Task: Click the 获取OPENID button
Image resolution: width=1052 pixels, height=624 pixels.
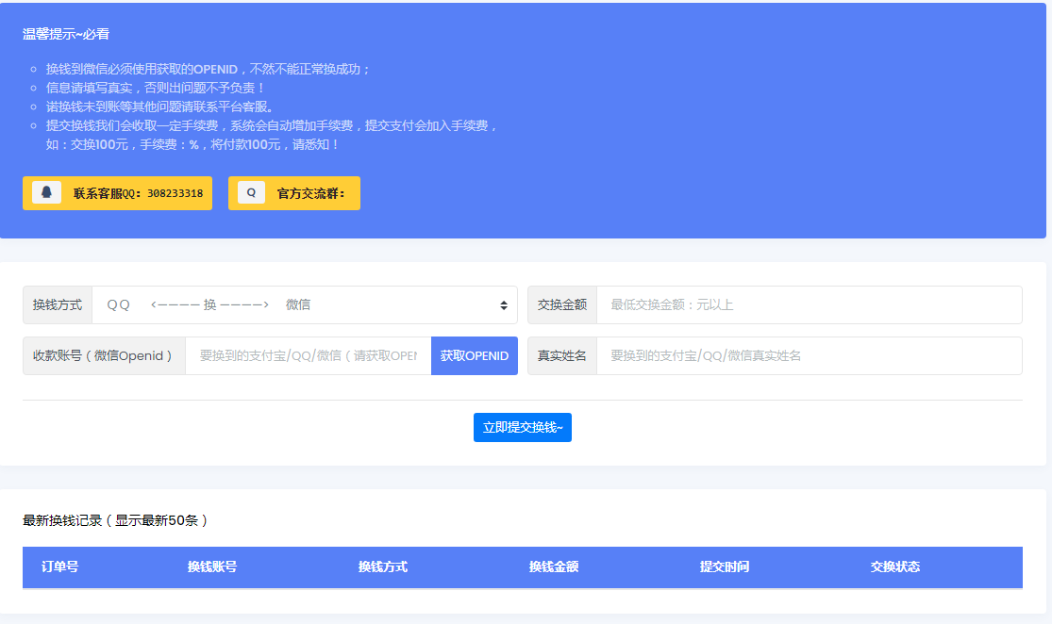Action: tap(475, 356)
